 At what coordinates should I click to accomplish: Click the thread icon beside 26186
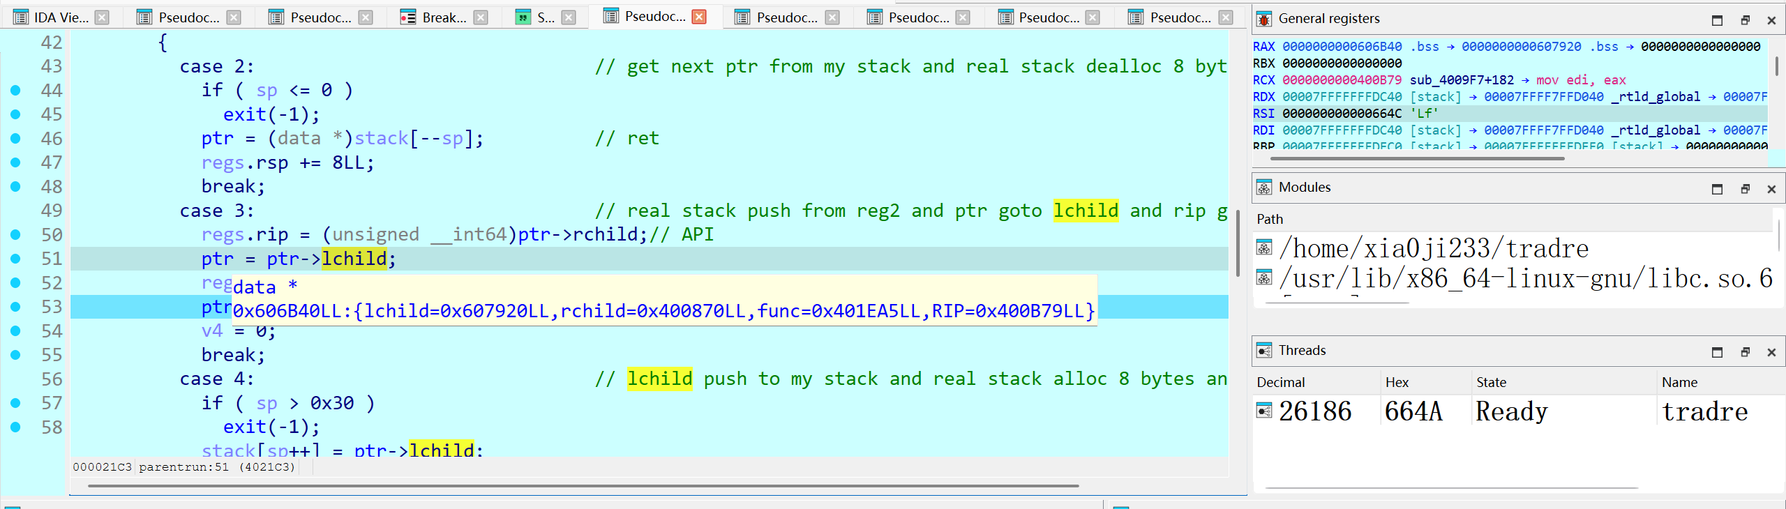coord(1264,411)
